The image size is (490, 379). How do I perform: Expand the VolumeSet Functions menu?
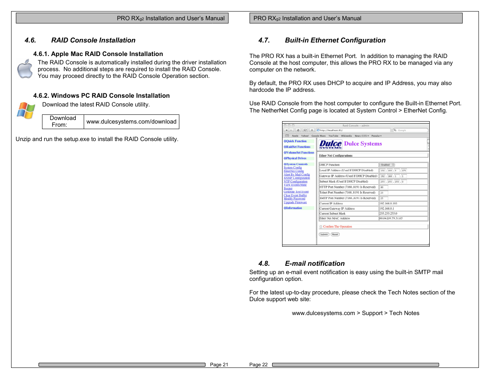tap(299, 153)
